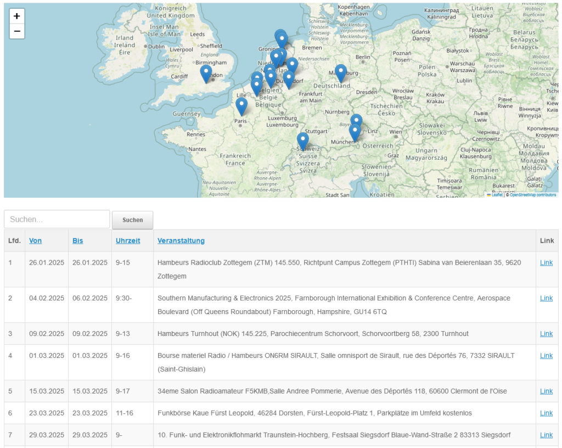Viewport: 562px width, 448px height.
Task: Sort by Veranstaltung column header
Action: click(181, 240)
